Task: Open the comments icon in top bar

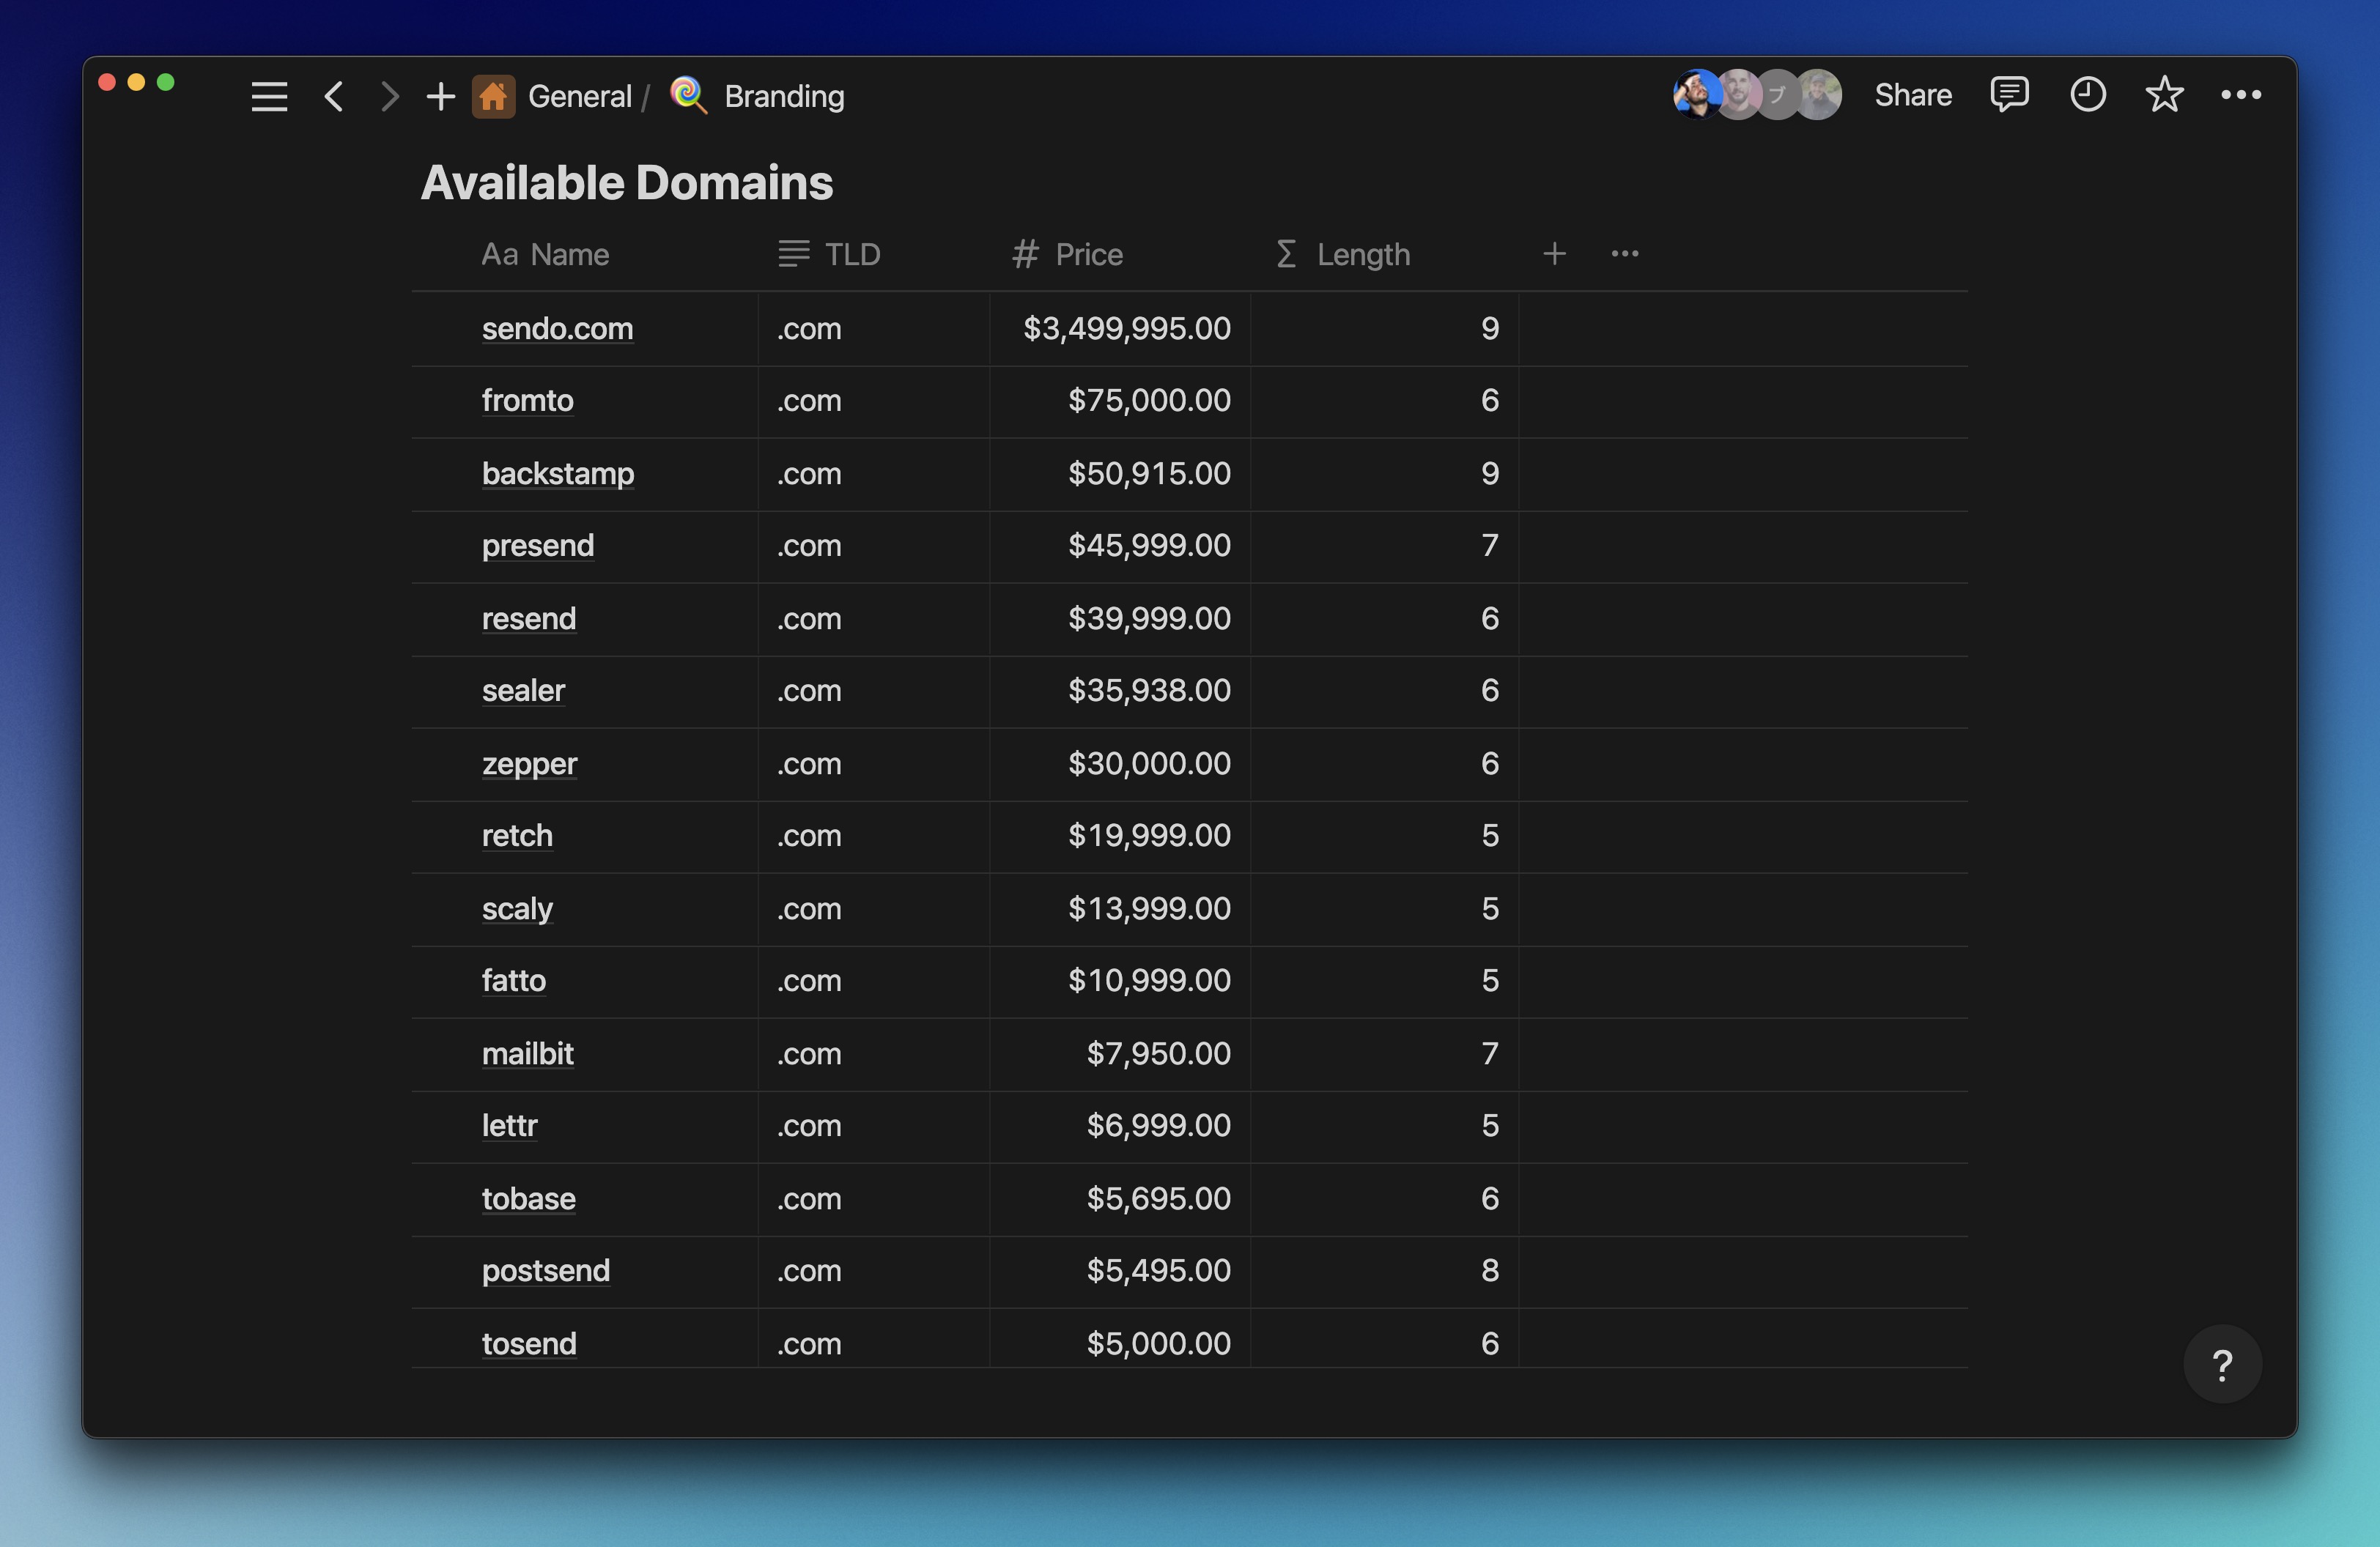Action: coord(2008,95)
